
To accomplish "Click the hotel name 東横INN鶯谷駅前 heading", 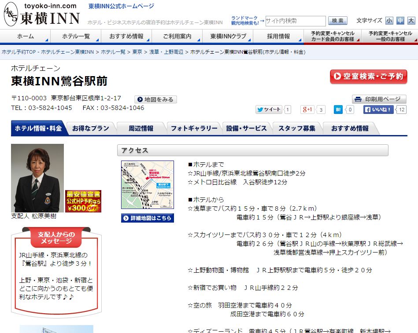I will click(59, 81).
